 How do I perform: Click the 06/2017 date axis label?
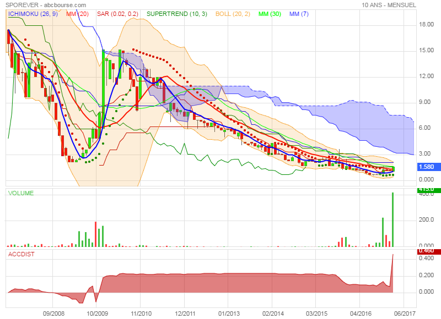pyautogui.click(x=405, y=313)
